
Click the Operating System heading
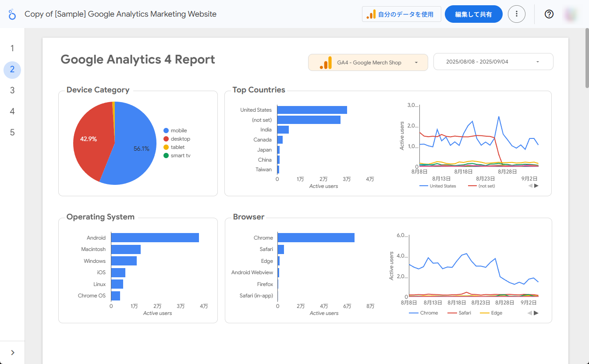coord(100,217)
